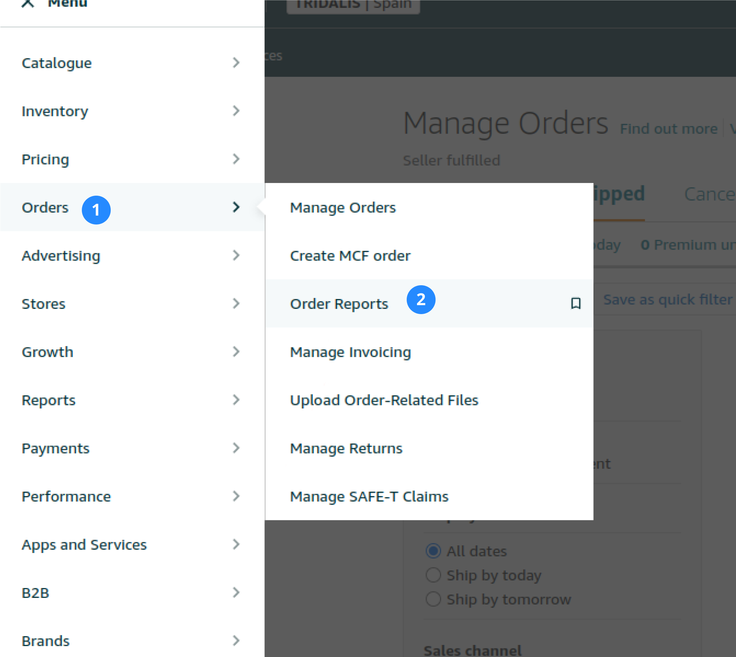The image size is (736, 657).
Task: Select Ship by tomorrow radio option
Action: tap(433, 599)
